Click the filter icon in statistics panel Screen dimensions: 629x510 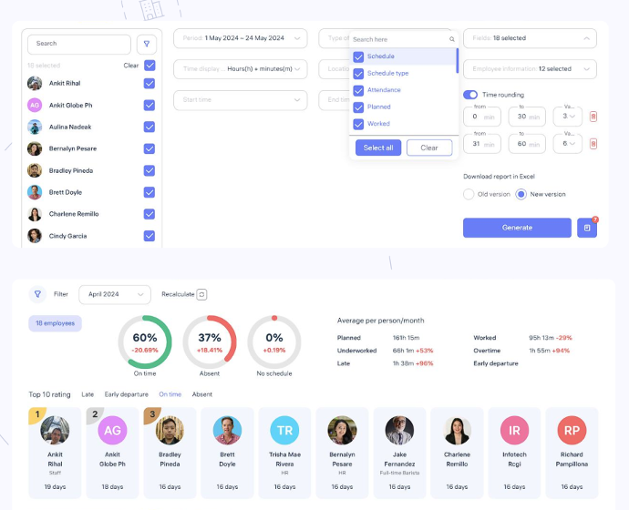coord(37,294)
